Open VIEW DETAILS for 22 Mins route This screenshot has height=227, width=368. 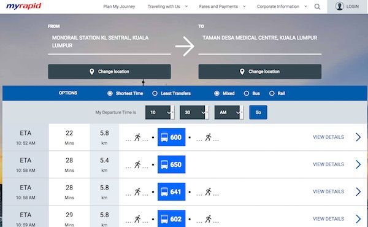pos(328,137)
